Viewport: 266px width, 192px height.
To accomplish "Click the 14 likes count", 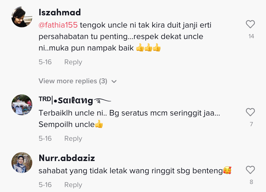I will (251, 36).
